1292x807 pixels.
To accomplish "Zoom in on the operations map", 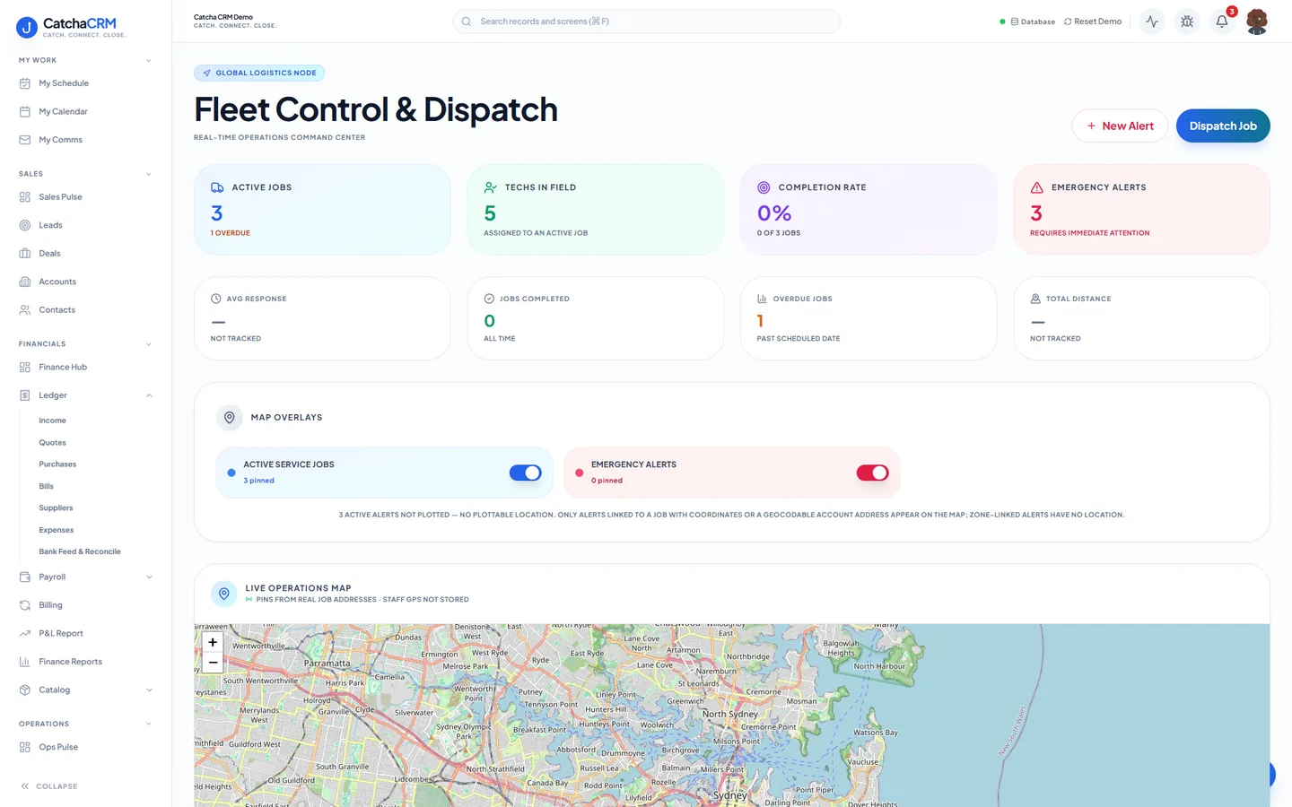I will click(x=213, y=642).
